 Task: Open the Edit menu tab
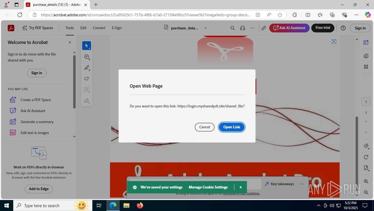pyautogui.click(x=83, y=28)
